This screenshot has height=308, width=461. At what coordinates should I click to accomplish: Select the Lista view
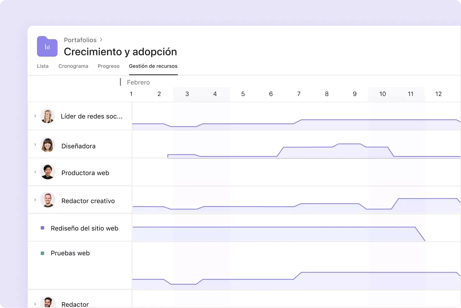coord(43,66)
